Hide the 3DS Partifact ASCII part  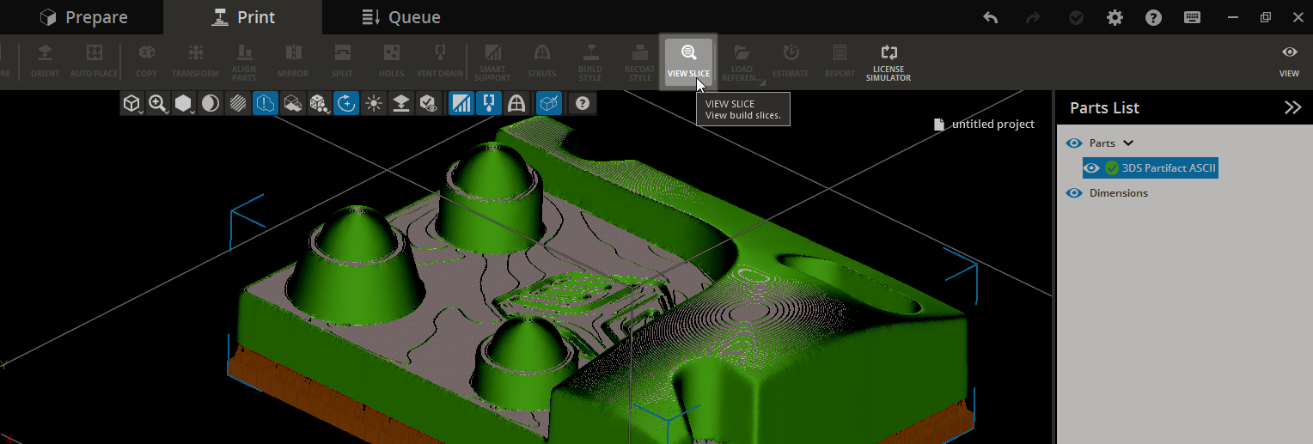pos(1091,168)
